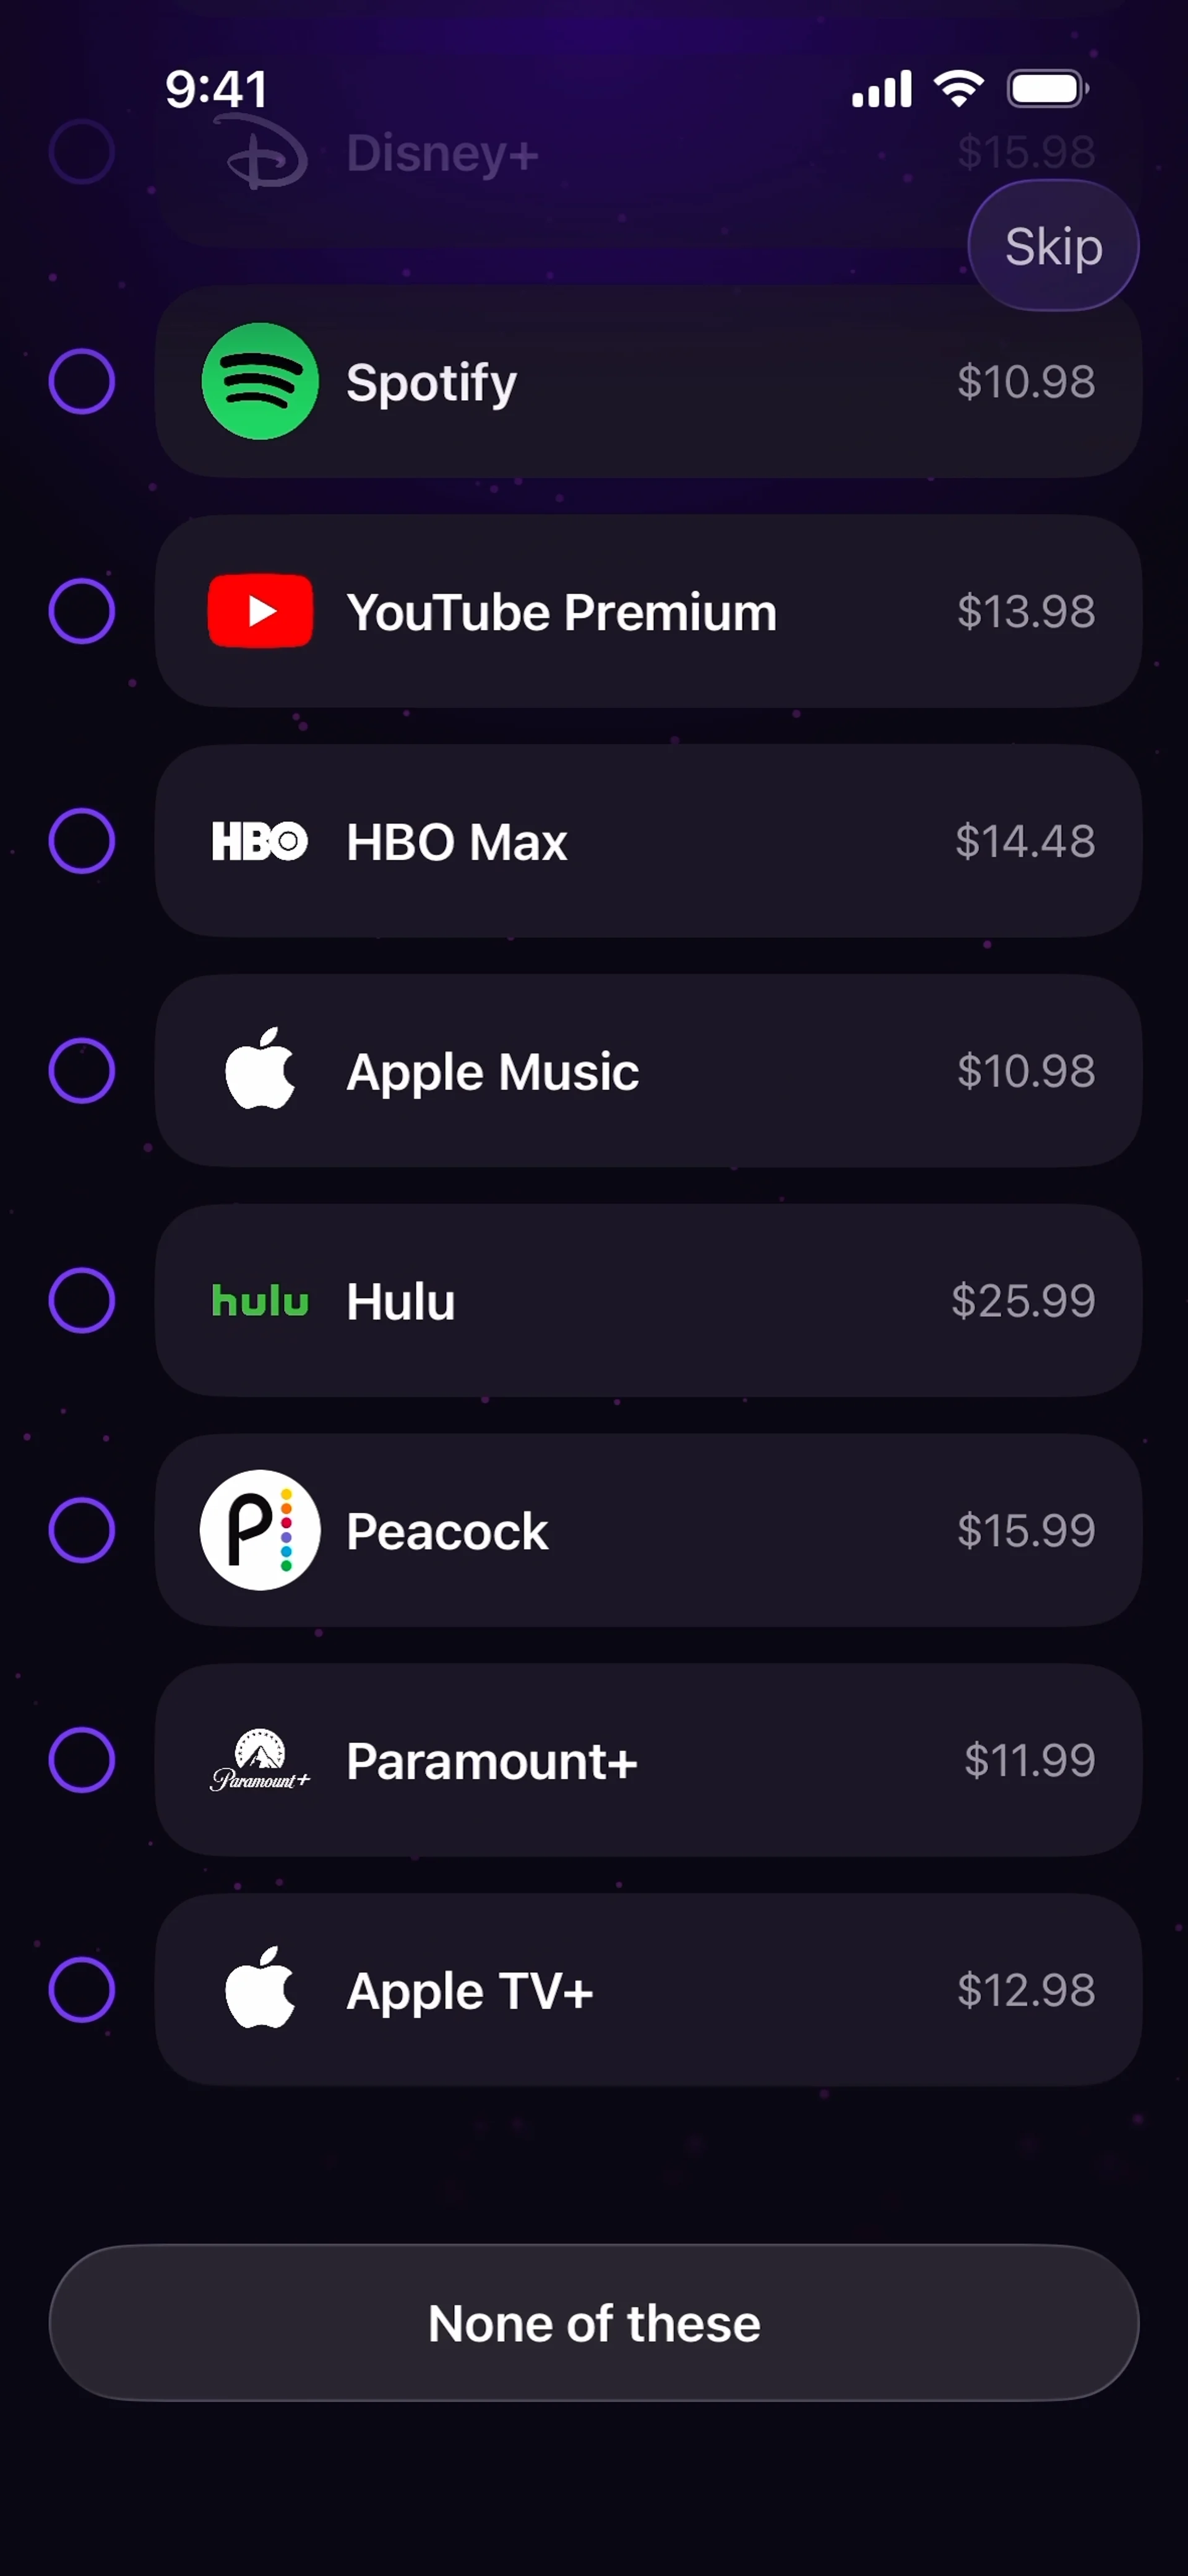Tap the HBO Max logo
Screen dimensions: 1188x2576
260,841
